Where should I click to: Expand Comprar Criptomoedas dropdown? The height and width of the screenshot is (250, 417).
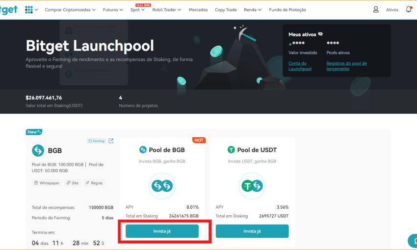70,10
